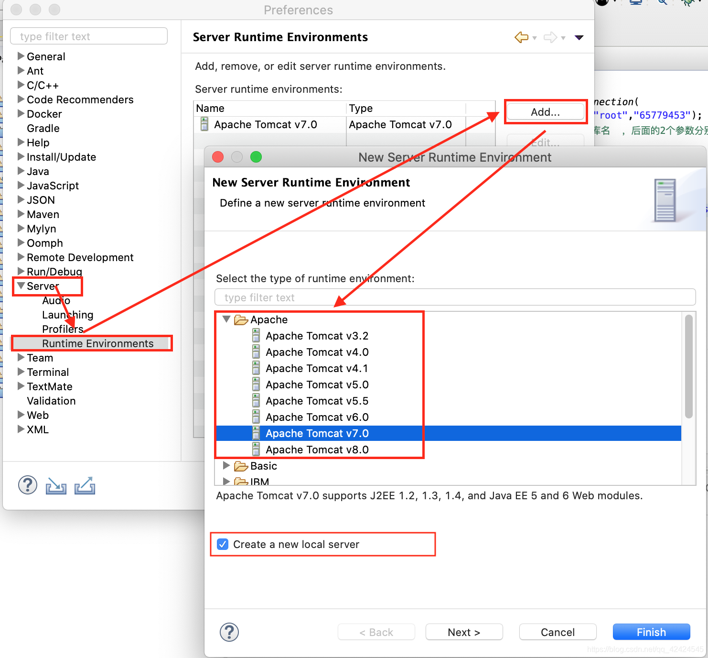The image size is (708, 658).
Task: Select Docker in the preferences tree
Action: 44,114
